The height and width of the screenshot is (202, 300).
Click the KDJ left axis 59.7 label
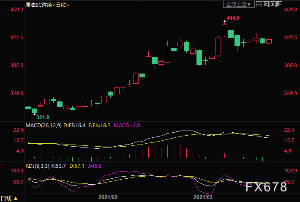(x=18, y=182)
